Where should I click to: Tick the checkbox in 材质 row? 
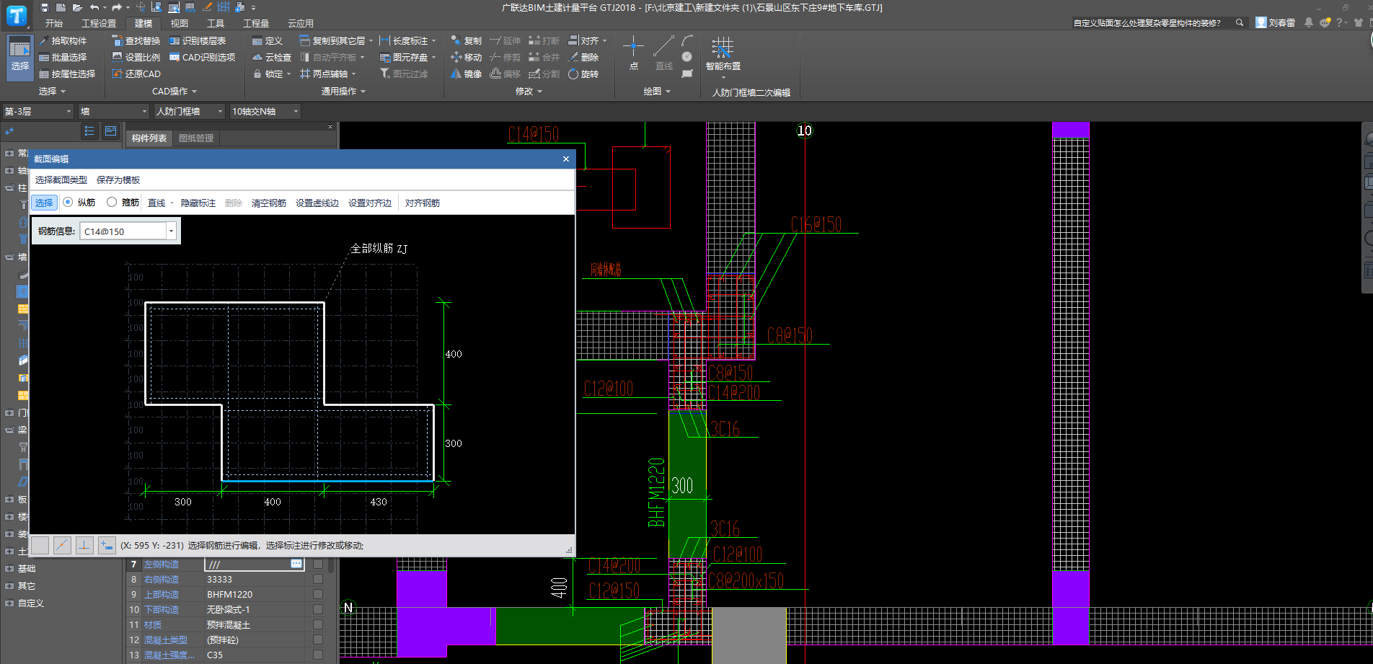318,624
